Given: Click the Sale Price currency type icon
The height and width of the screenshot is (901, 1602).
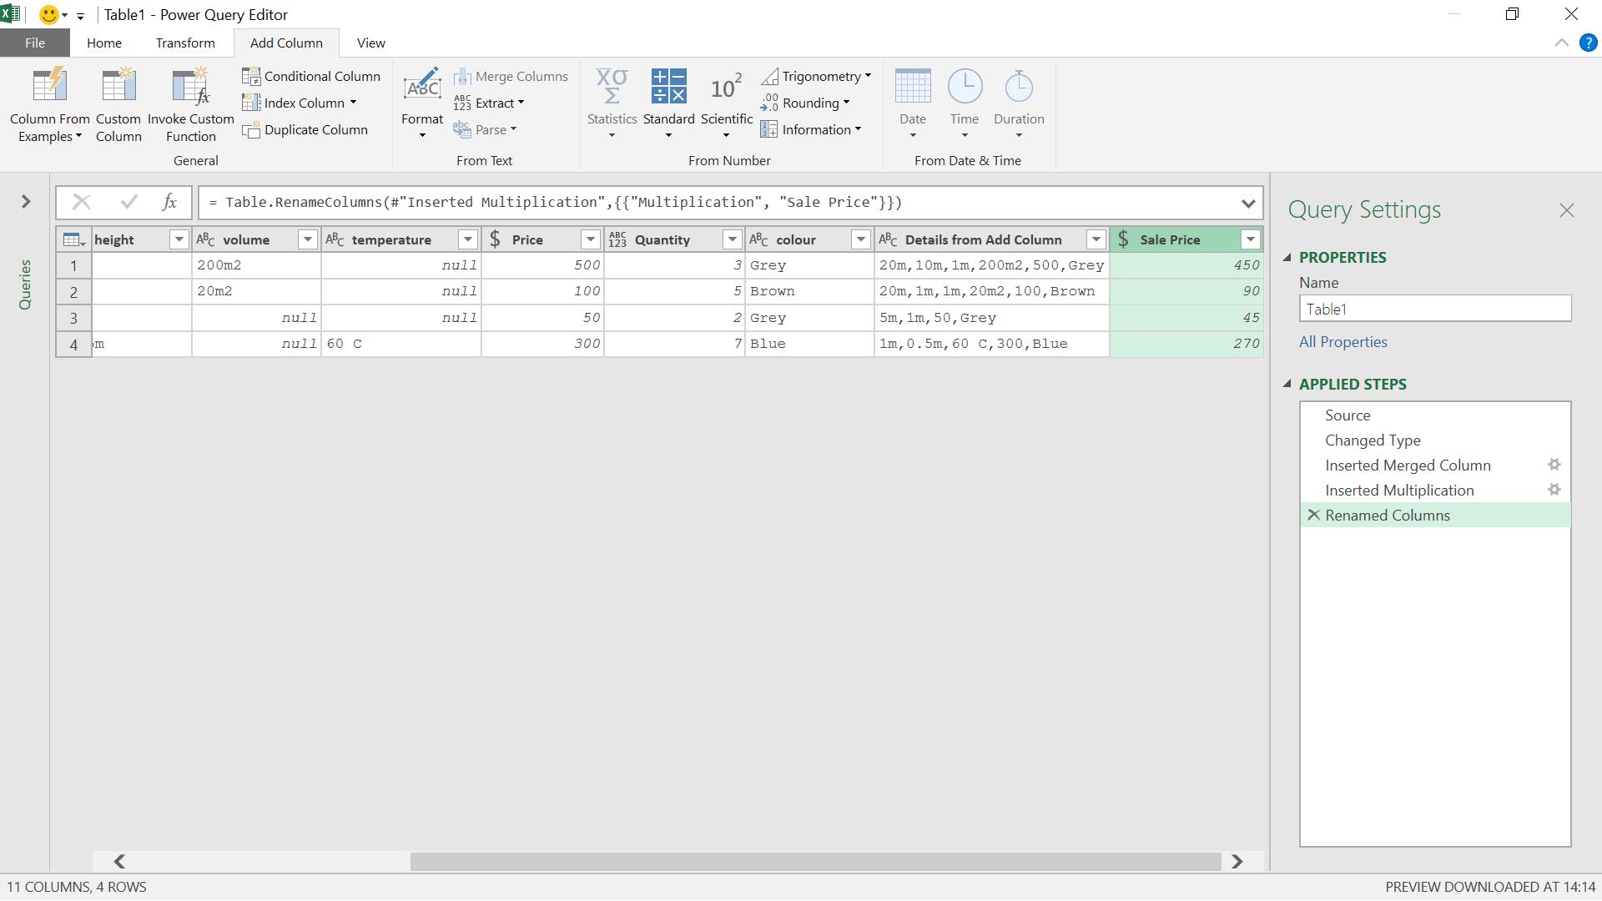Looking at the screenshot, I should (1123, 240).
